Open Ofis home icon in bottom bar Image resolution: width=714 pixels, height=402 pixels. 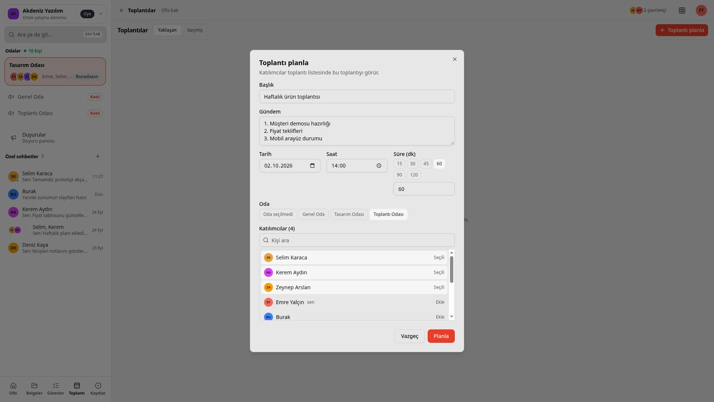pyautogui.click(x=13, y=388)
